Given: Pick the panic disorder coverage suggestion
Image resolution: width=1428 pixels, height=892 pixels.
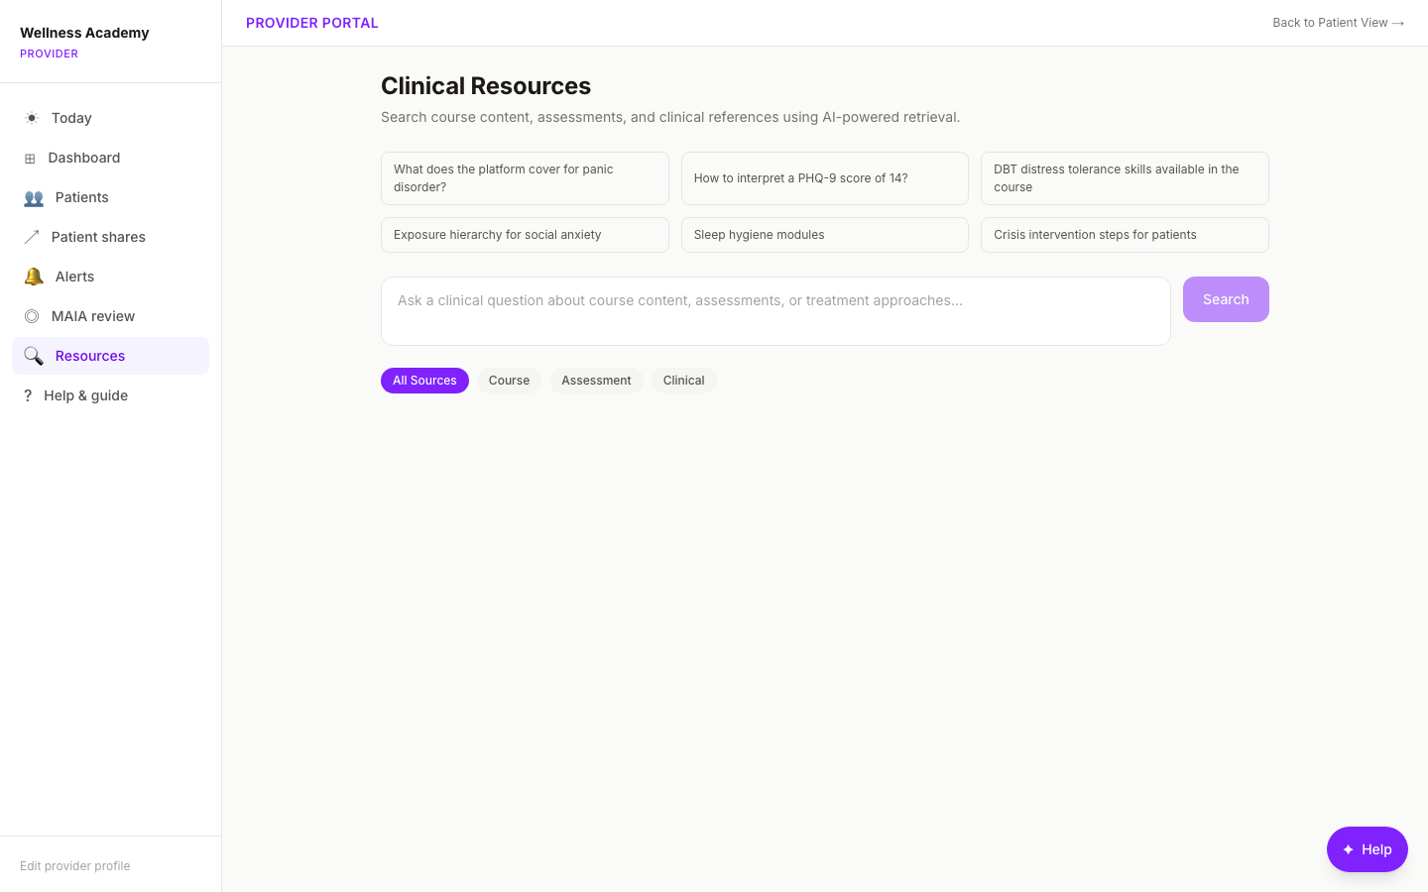Looking at the screenshot, I should pos(525,178).
